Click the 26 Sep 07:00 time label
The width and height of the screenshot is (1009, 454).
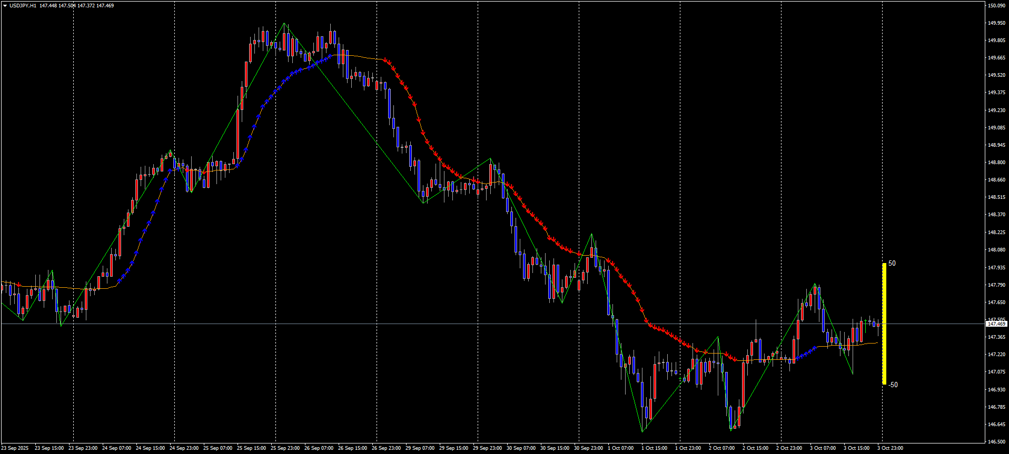click(x=319, y=448)
